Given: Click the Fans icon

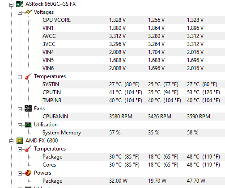Looking at the screenshot, I should [28, 109].
